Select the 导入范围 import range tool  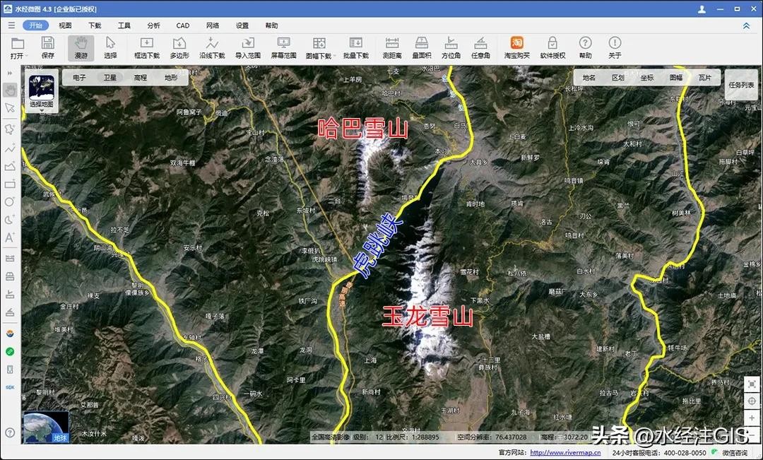click(x=248, y=47)
